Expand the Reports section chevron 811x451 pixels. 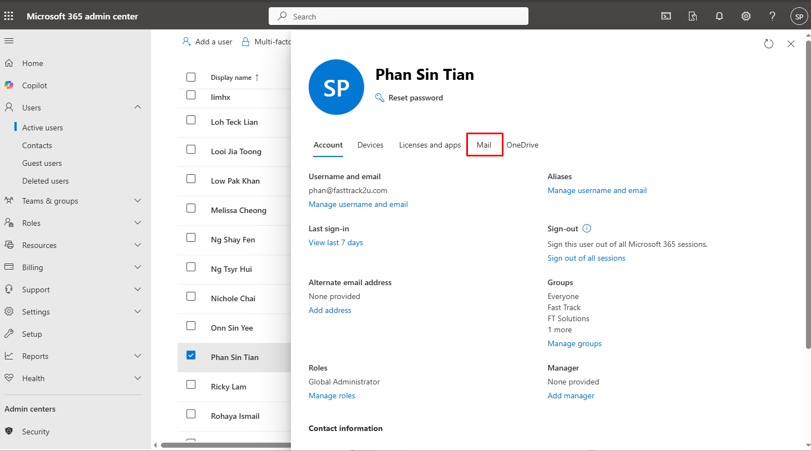pyautogui.click(x=138, y=356)
